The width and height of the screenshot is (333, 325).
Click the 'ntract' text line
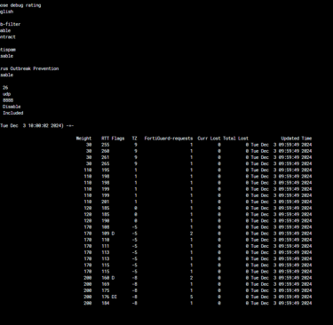click(x=8, y=37)
